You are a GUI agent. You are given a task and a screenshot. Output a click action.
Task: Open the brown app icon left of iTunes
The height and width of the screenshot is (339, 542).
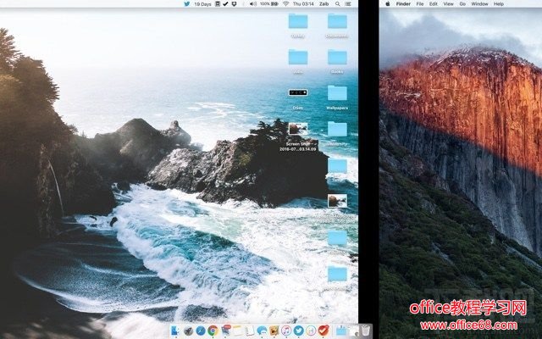tap(274, 331)
